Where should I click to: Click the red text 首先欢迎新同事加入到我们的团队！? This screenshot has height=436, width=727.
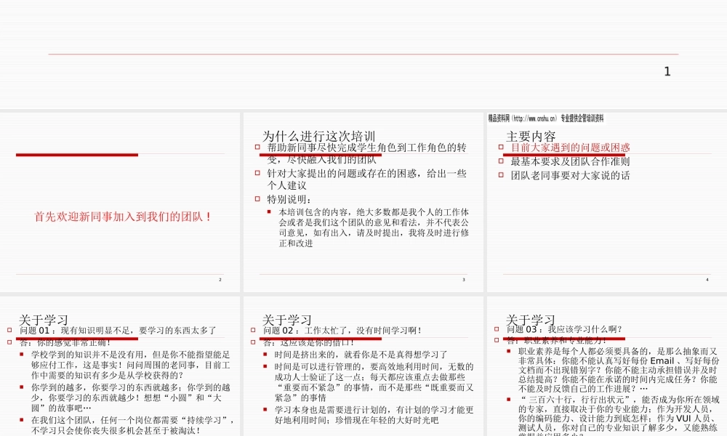123,217
